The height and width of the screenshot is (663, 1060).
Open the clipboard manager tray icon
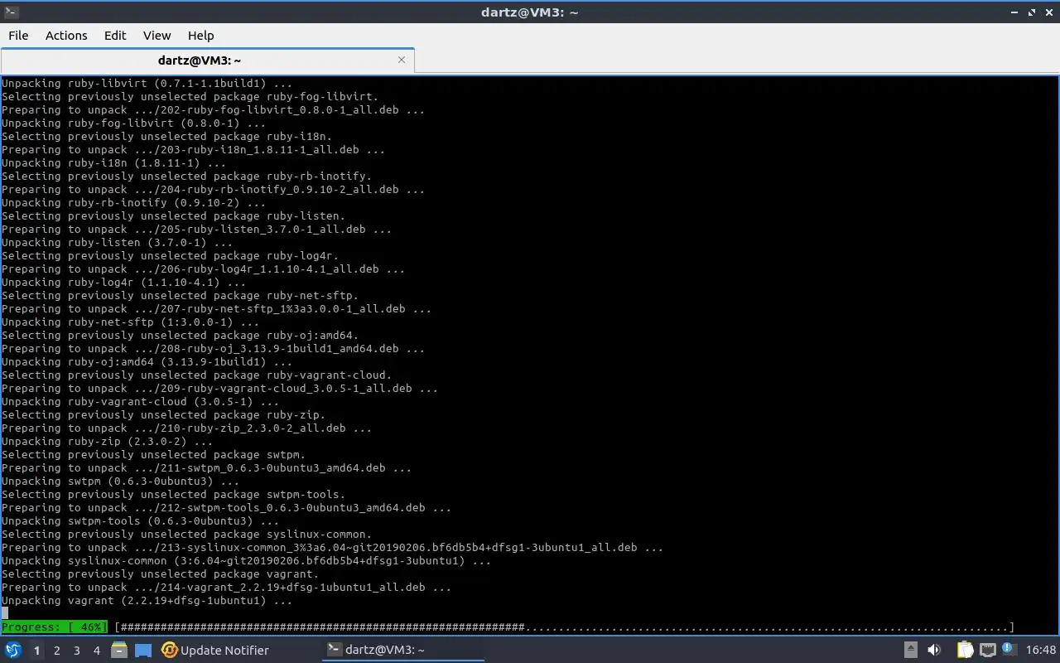965,651
